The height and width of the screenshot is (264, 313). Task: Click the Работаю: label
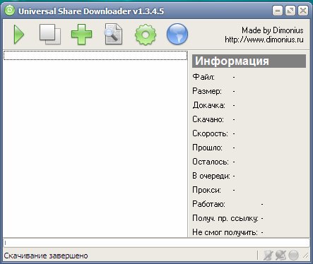[208, 204]
